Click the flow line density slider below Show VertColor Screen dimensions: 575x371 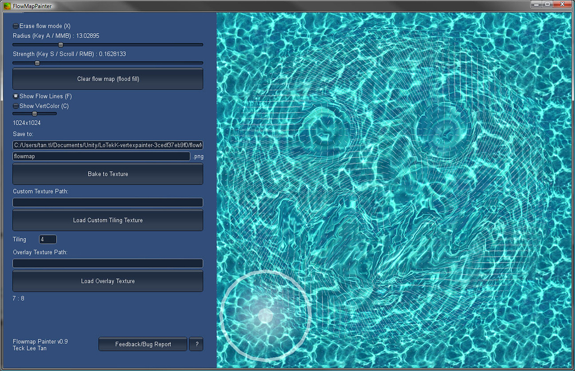34,113
